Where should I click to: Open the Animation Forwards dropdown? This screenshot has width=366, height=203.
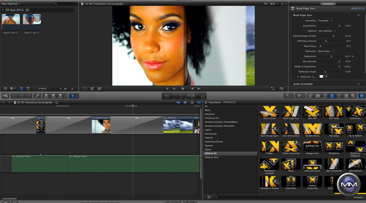click(325, 20)
